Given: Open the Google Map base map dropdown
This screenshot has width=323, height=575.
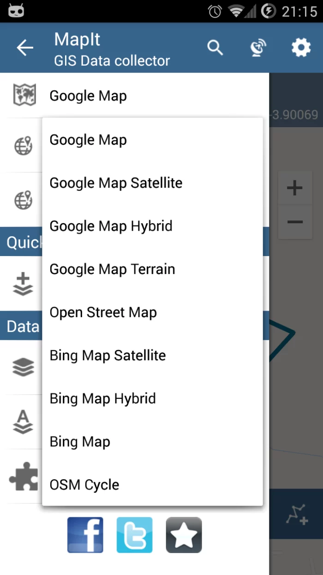Looking at the screenshot, I should (x=88, y=96).
